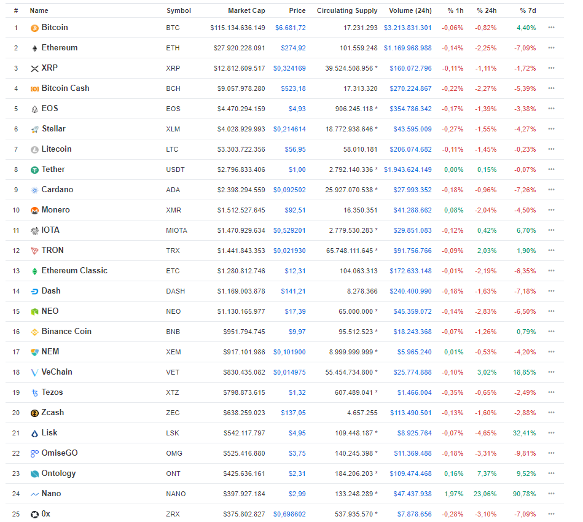Sort by % 24h column header
The height and width of the screenshot is (522, 583).
click(487, 11)
